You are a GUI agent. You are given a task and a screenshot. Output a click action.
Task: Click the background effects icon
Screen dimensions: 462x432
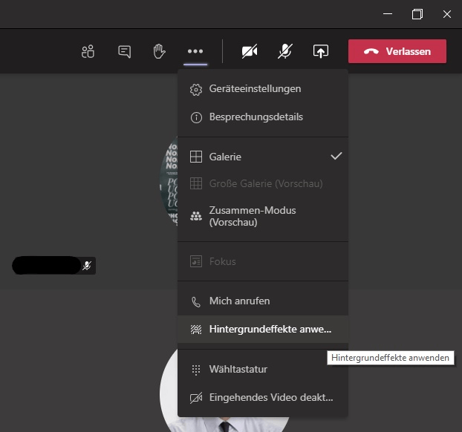pos(196,330)
